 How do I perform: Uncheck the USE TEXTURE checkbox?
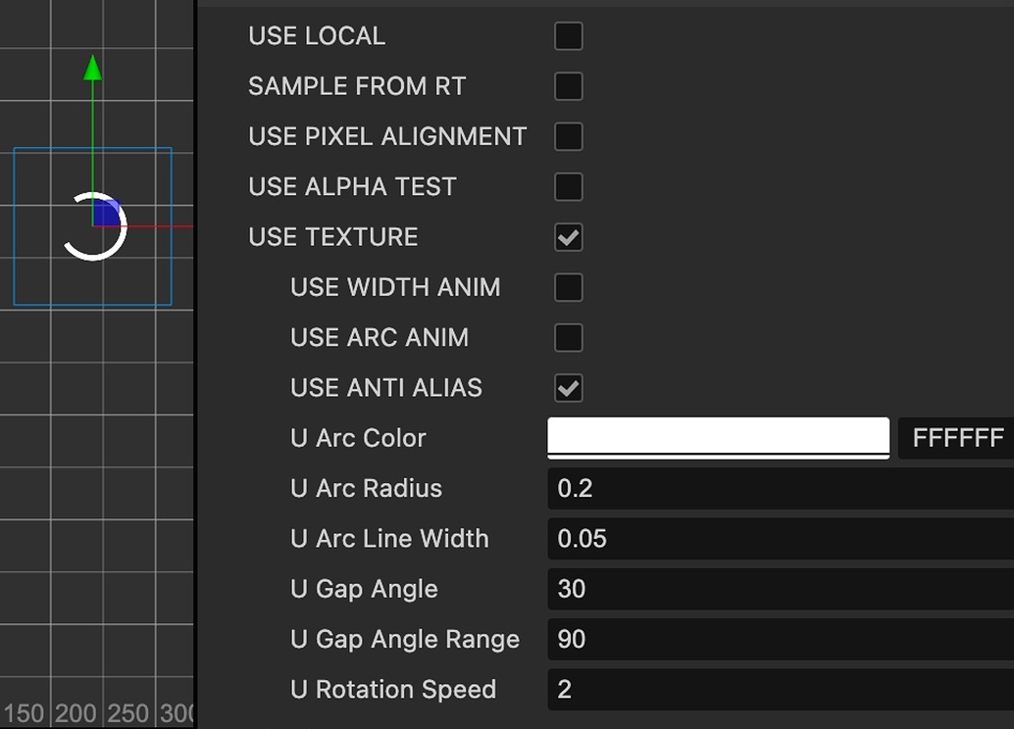tap(569, 237)
